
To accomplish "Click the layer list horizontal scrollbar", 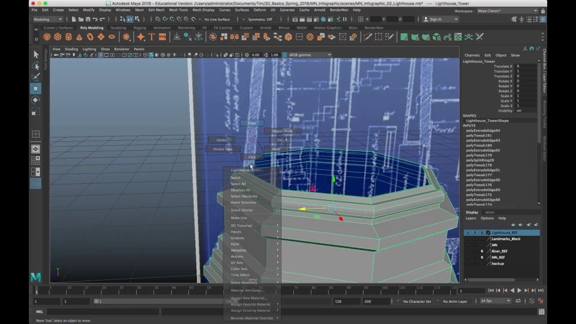I will (x=490, y=279).
